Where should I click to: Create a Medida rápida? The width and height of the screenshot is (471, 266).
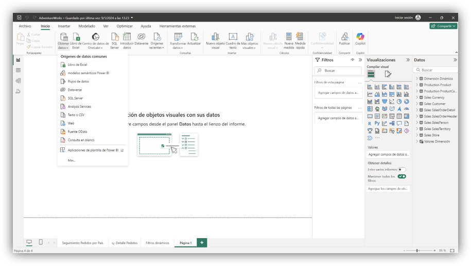tap(300, 41)
